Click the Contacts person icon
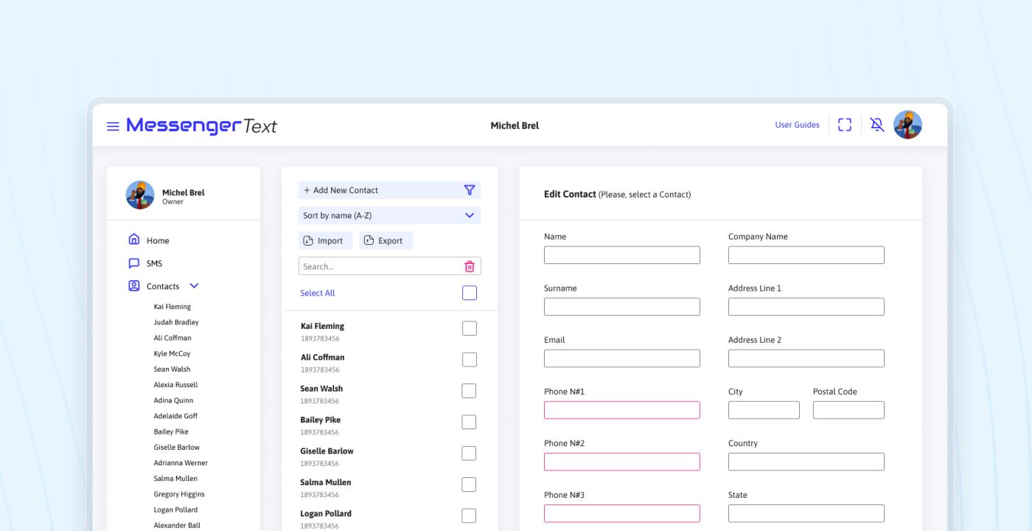 pos(134,286)
